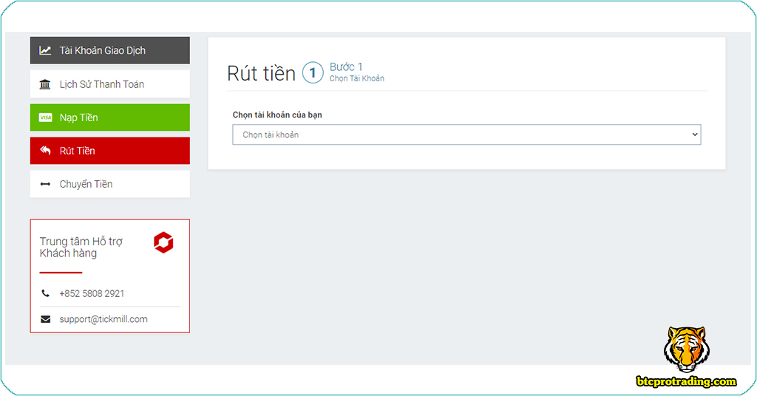Expand account list using dropdown chevron arrow
The image size is (757, 396).
(x=694, y=134)
